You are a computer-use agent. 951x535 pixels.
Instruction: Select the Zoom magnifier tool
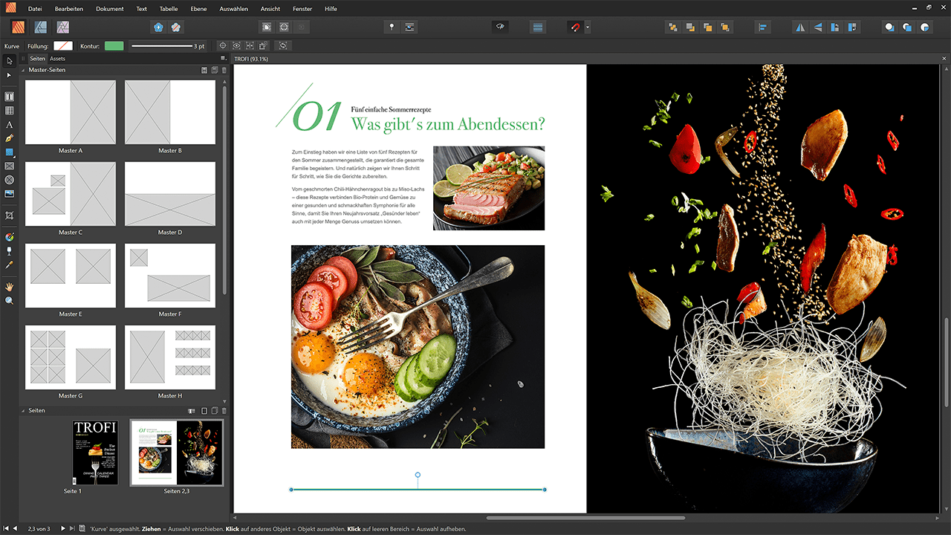coord(10,300)
